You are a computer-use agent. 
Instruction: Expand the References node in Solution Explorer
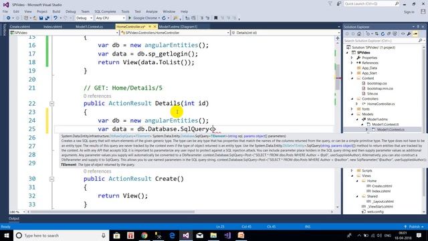tap(352, 63)
